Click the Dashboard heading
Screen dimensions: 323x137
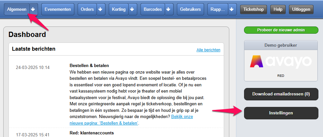(x=27, y=35)
